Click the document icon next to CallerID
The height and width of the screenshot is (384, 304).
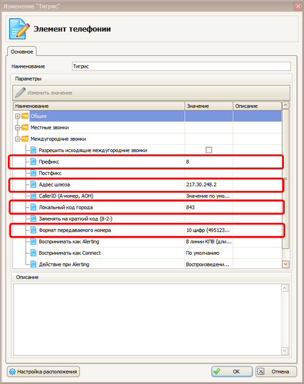(x=33, y=196)
